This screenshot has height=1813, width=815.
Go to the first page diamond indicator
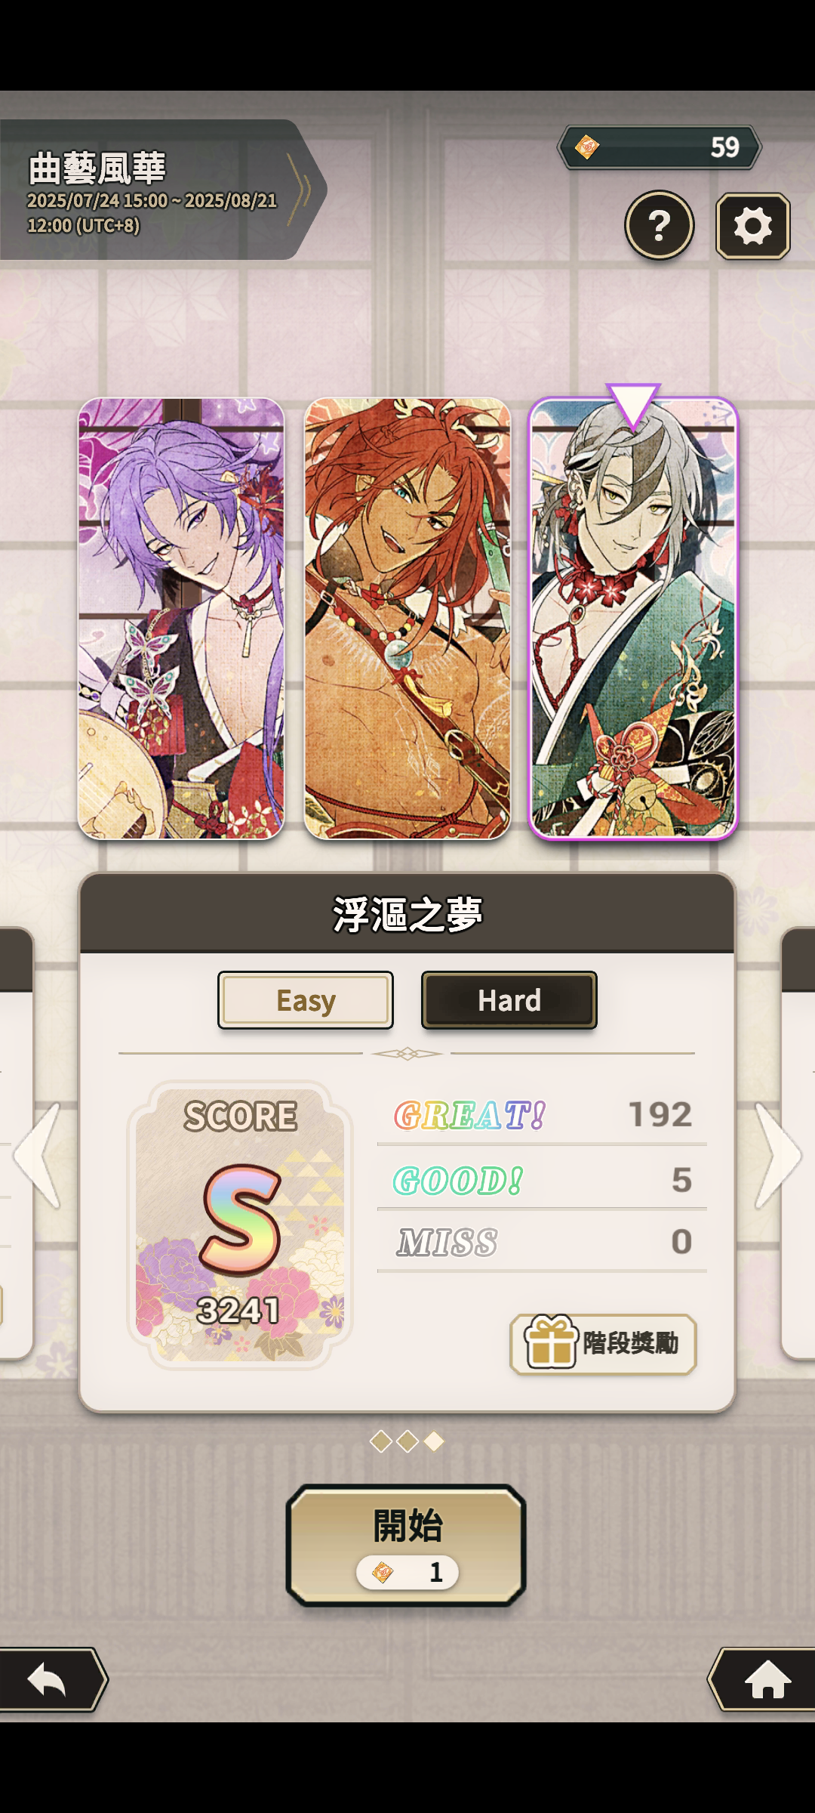click(381, 1441)
